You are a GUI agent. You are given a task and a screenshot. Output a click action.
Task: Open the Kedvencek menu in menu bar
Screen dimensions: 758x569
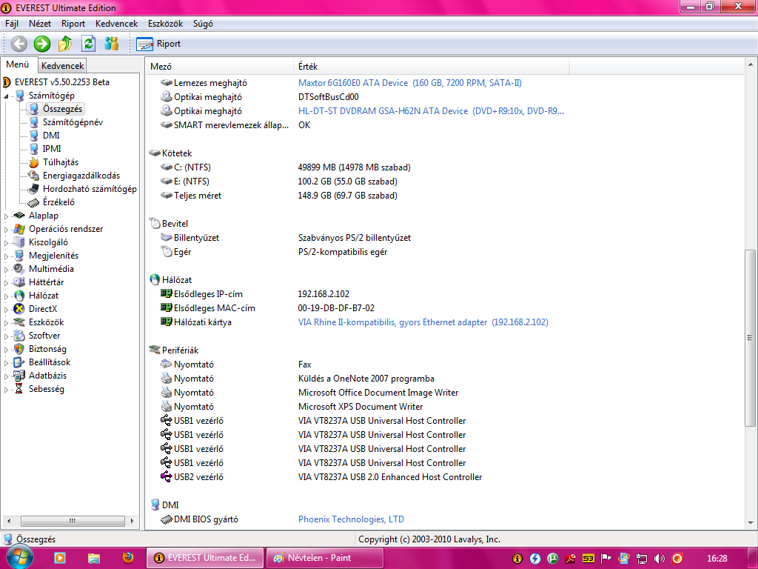116,24
